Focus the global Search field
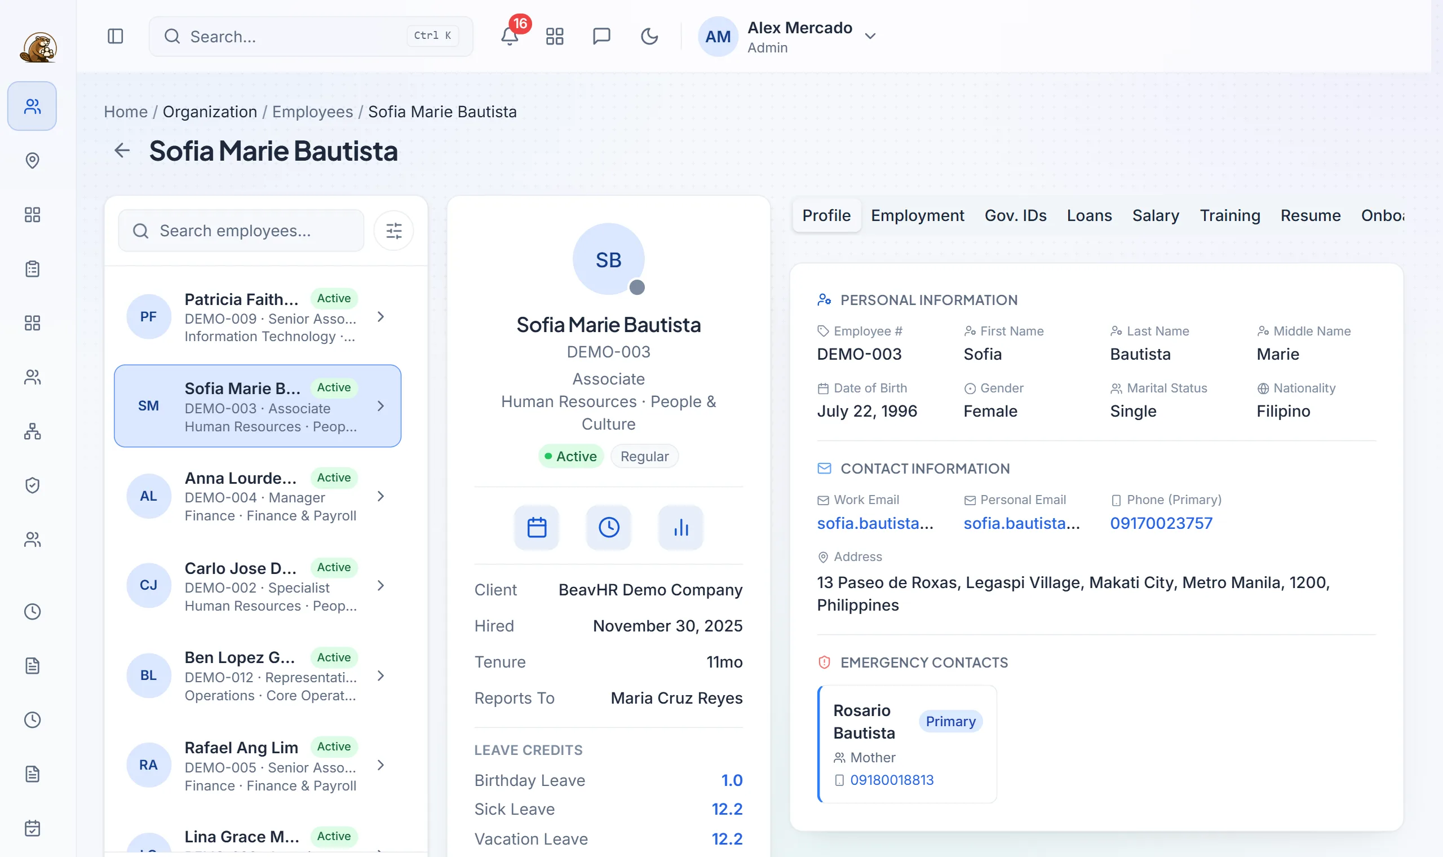 click(x=311, y=37)
